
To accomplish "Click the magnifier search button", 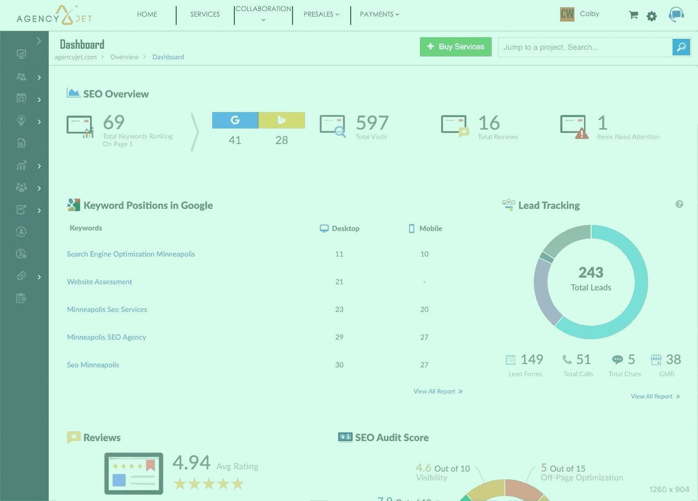I will pyautogui.click(x=681, y=47).
